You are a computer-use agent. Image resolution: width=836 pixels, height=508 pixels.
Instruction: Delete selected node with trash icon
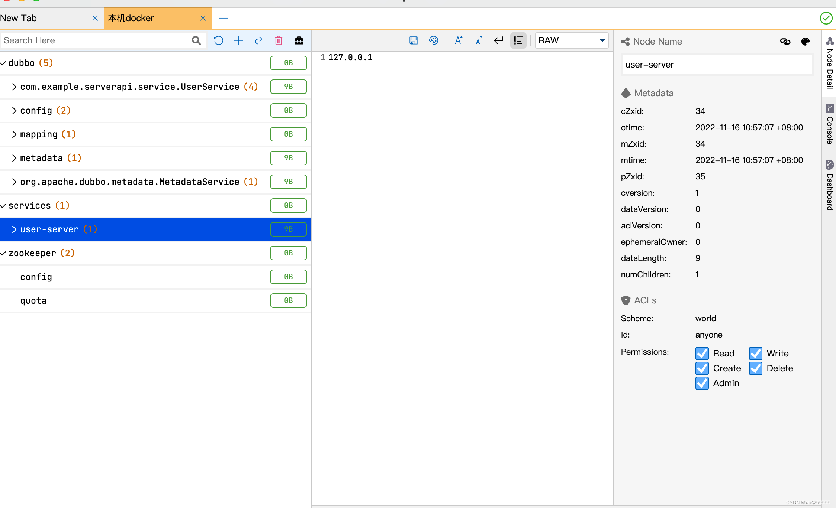[x=279, y=40]
